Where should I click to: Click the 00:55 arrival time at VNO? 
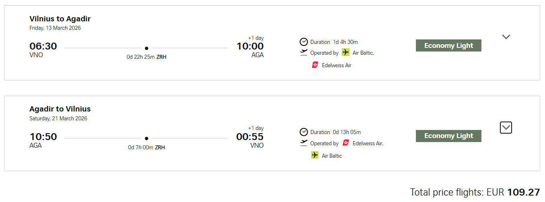250,137
